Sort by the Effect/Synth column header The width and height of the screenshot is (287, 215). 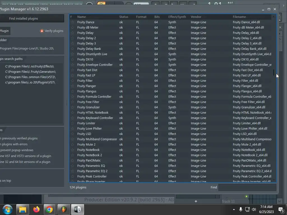(x=177, y=17)
